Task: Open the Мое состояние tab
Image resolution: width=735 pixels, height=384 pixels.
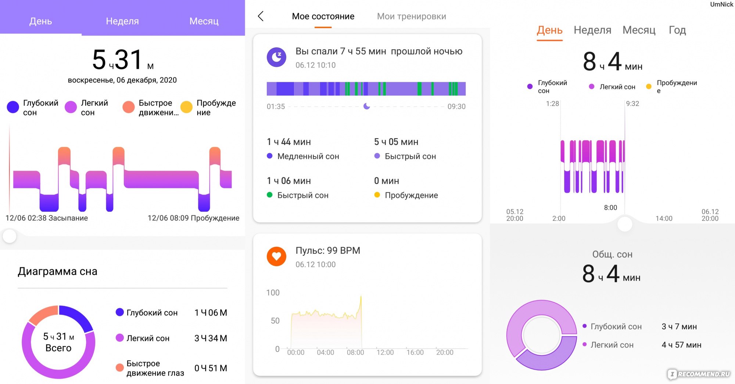Action: click(323, 17)
